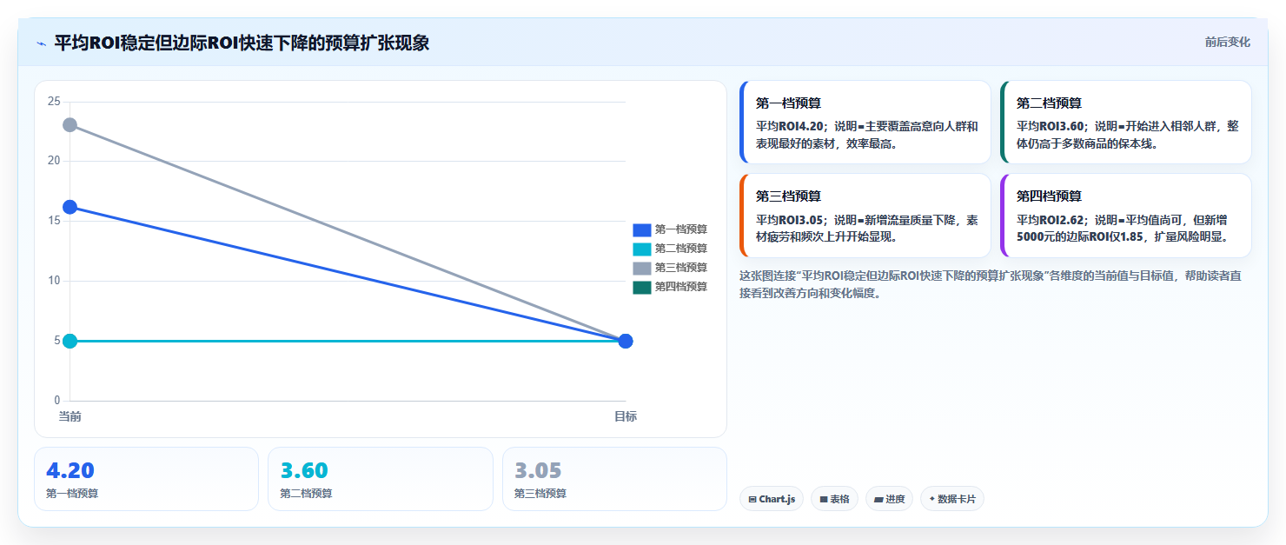
Task: Click the 3.60 stat value
Action: (x=304, y=470)
